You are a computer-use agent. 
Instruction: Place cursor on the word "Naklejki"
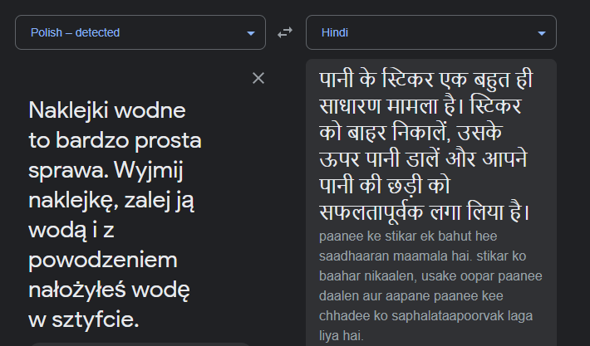click(69, 111)
